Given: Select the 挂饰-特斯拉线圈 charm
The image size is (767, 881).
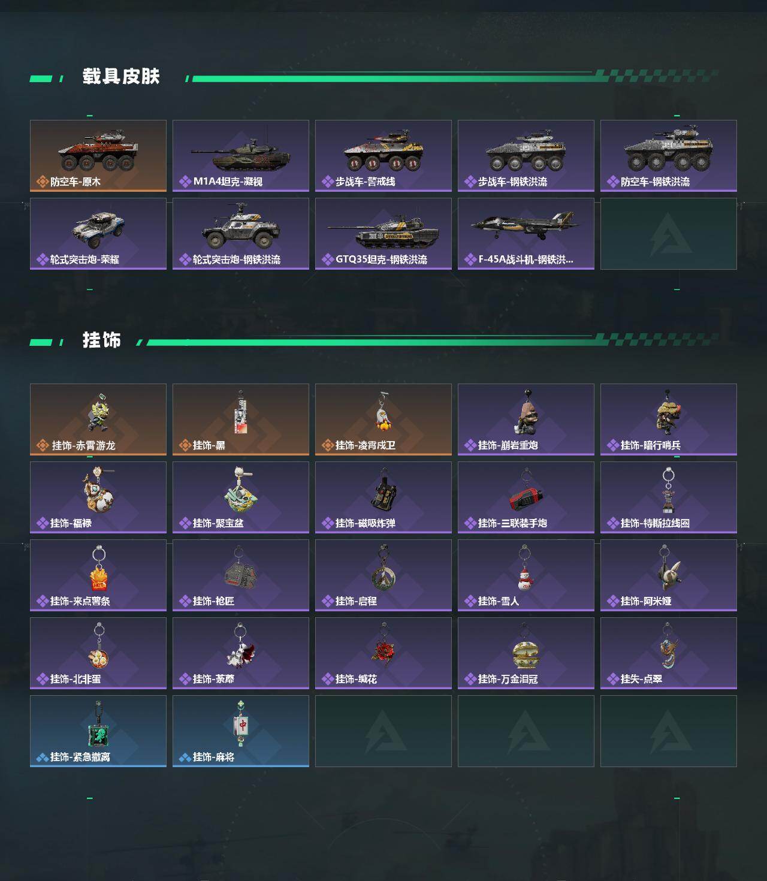Looking at the screenshot, I should coord(669,497).
